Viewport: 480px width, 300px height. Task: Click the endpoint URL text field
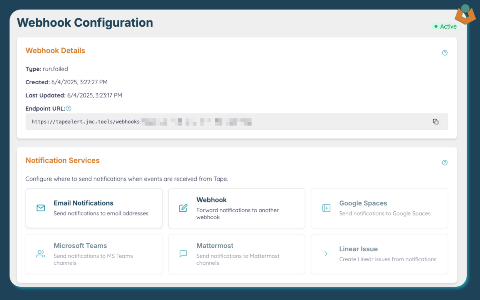[237, 122]
